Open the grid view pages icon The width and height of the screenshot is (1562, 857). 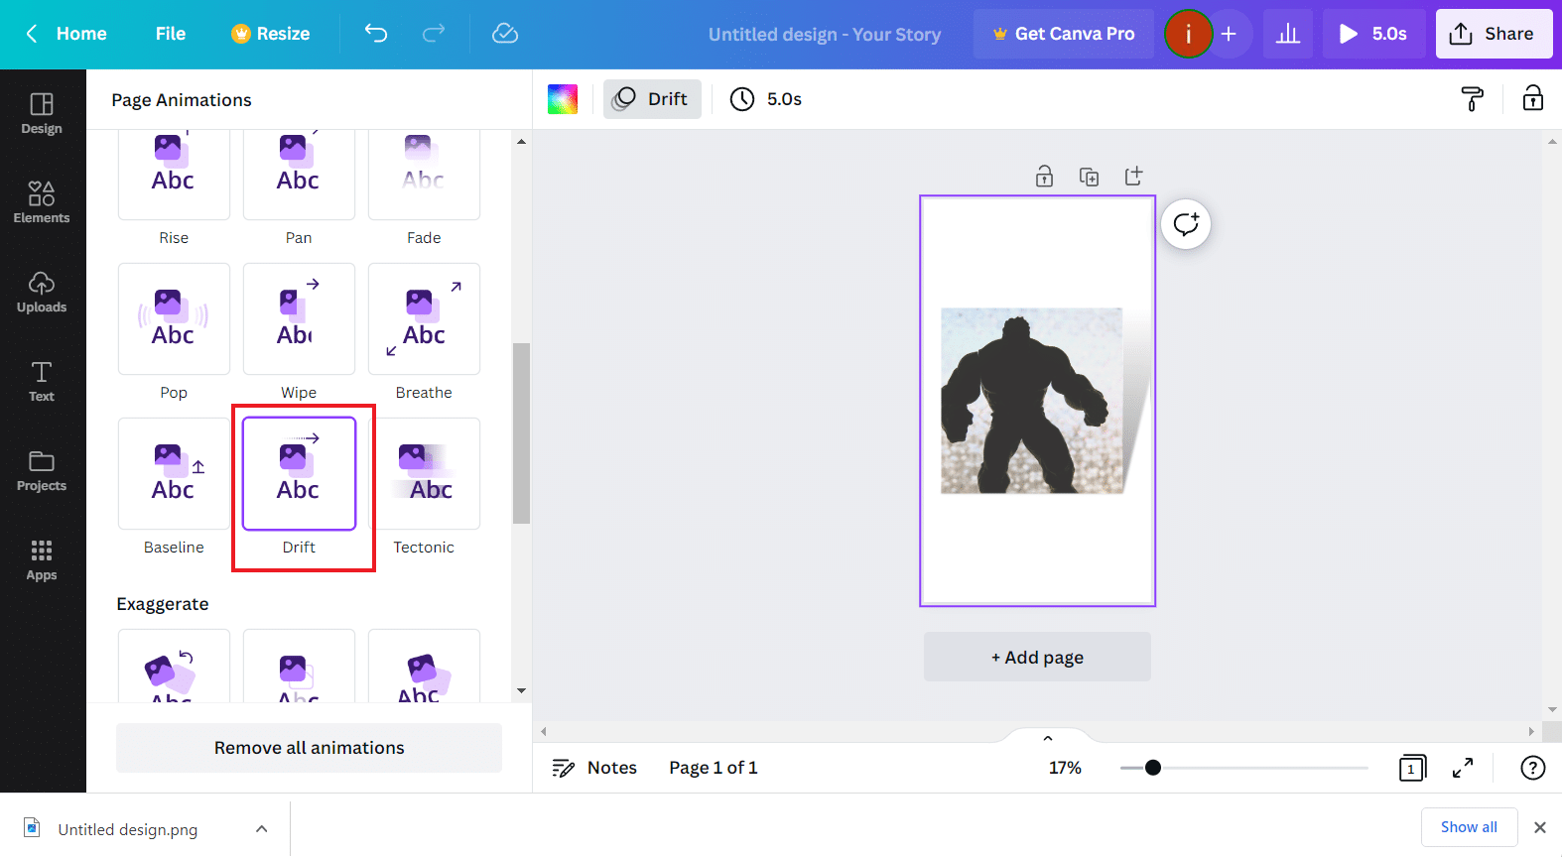(x=1412, y=768)
